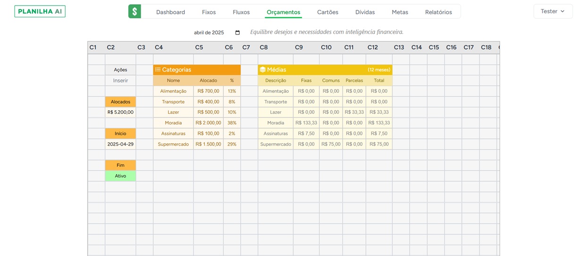Click the green dollar sign icon
Viewport: 588px width, 256px height.
[134, 11]
